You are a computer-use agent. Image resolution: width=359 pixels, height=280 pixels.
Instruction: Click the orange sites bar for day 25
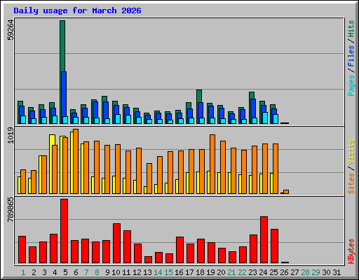(276, 169)
